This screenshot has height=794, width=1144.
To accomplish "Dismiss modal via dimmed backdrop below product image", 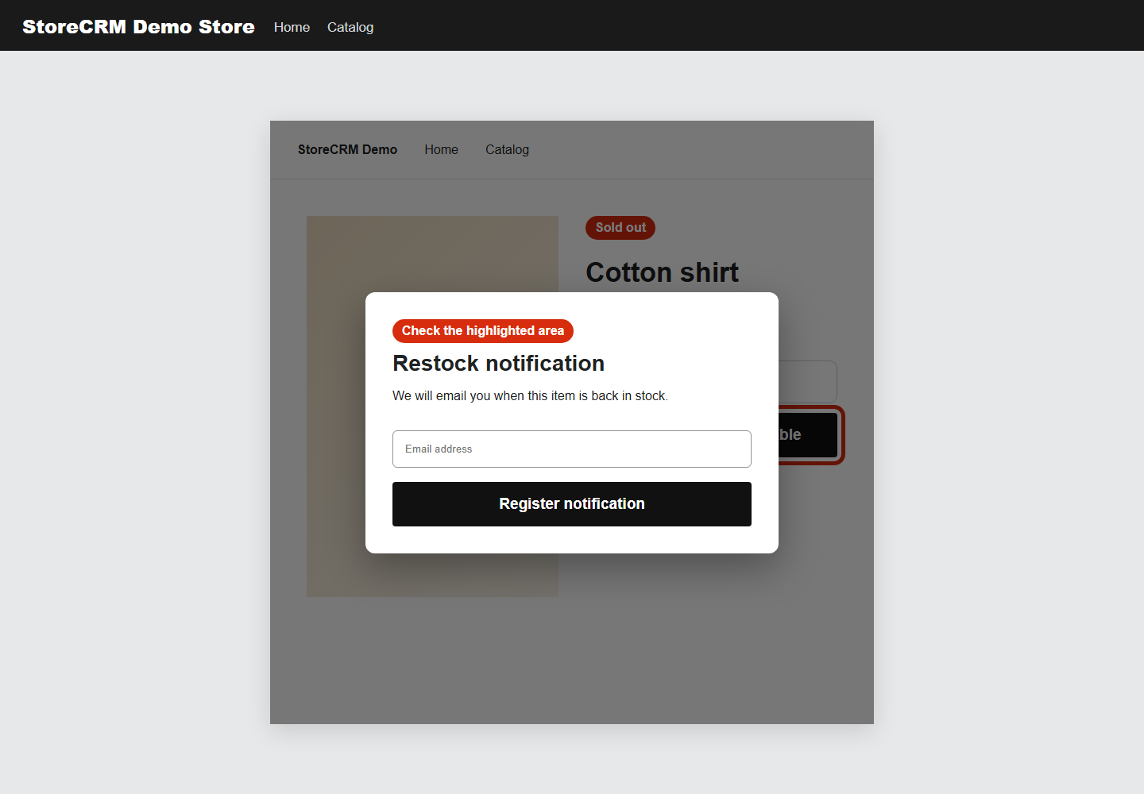I will 572,659.
